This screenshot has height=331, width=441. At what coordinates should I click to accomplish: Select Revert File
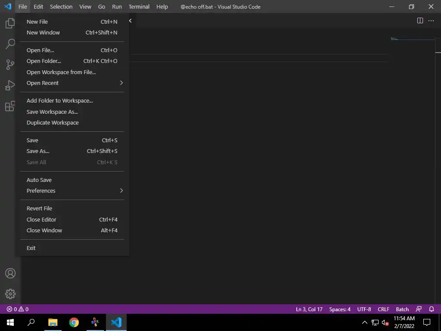(x=72, y=208)
